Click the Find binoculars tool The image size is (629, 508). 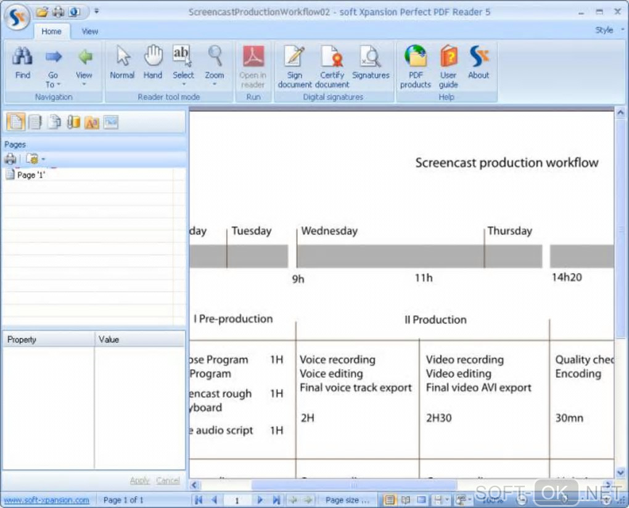pyautogui.click(x=22, y=62)
